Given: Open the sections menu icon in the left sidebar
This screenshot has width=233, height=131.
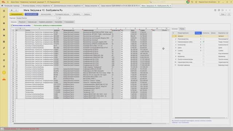Looking at the screenshot, I should point(4,11).
